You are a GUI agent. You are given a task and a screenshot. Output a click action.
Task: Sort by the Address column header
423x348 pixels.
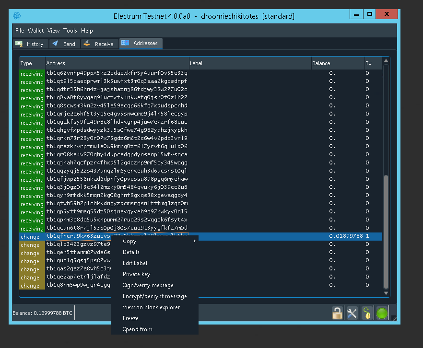[x=117, y=63]
